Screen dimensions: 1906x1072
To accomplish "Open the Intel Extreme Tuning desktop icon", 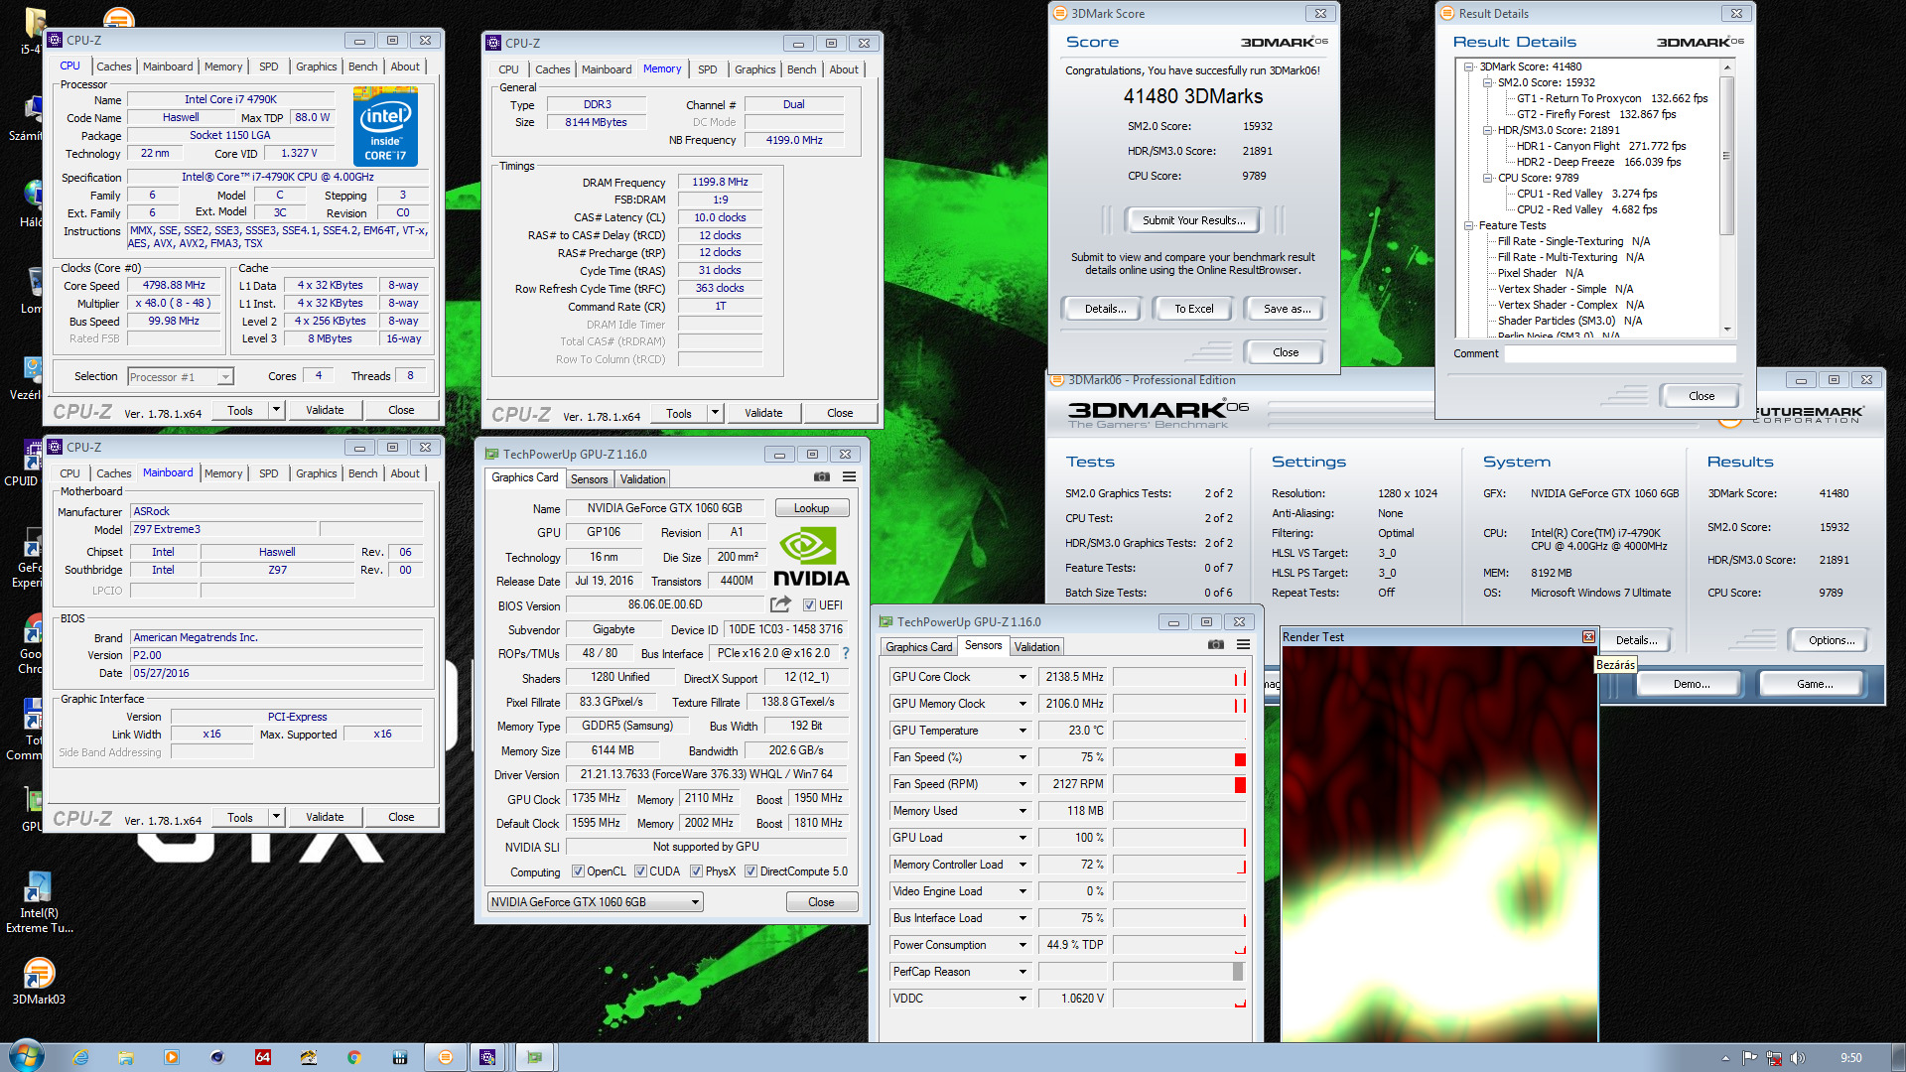I will [x=39, y=902].
